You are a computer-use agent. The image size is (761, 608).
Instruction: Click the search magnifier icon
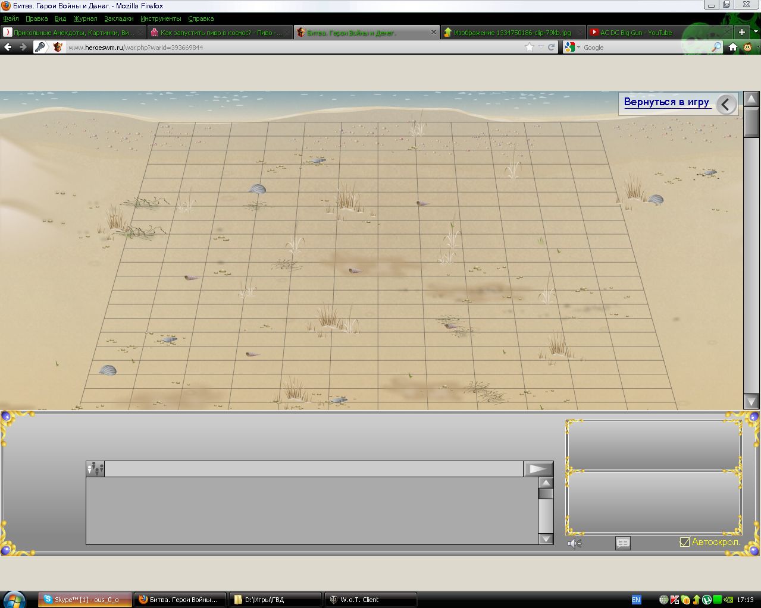pos(716,47)
